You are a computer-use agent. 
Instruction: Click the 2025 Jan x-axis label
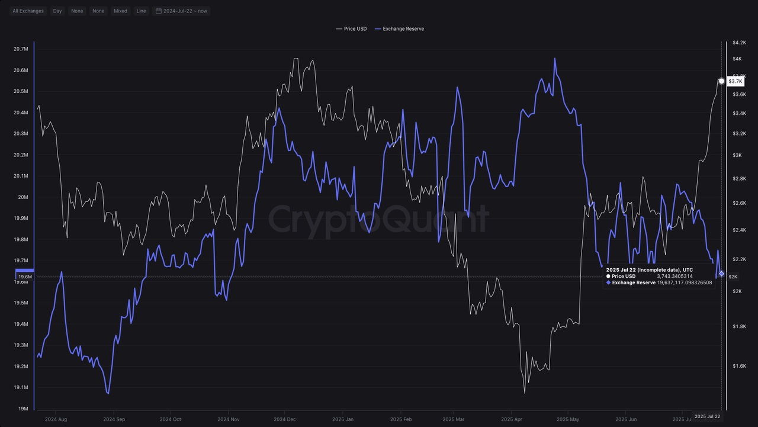(343, 419)
